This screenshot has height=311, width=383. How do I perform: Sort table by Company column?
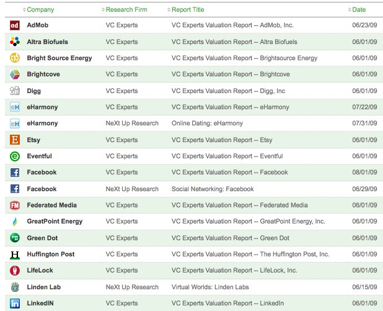click(x=38, y=9)
